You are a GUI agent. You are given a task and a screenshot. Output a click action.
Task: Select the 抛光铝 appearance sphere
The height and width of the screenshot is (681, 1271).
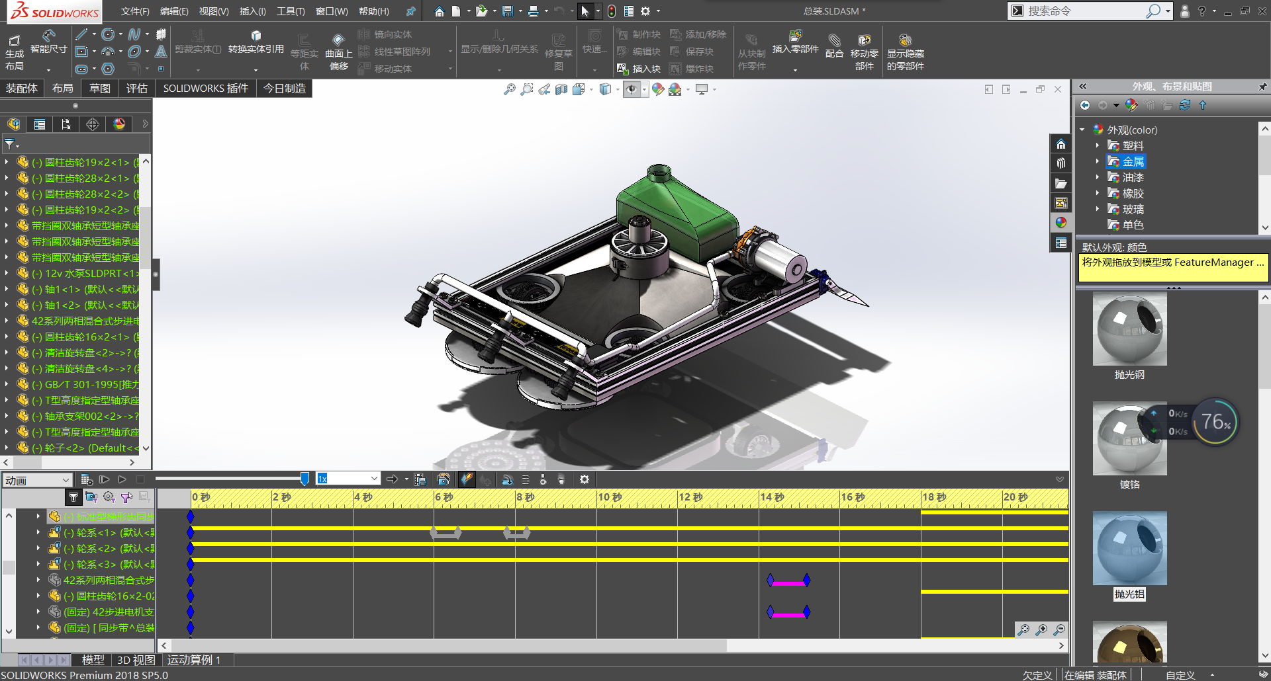tap(1129, 548)
